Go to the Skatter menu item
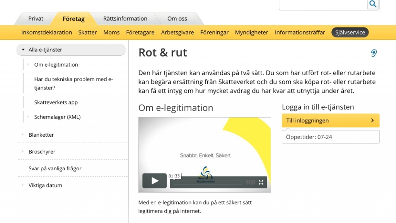Image resolution: width=396 pixels, height=223 pixels. pos(88,33)
